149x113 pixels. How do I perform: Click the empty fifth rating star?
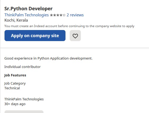(64, 15)
